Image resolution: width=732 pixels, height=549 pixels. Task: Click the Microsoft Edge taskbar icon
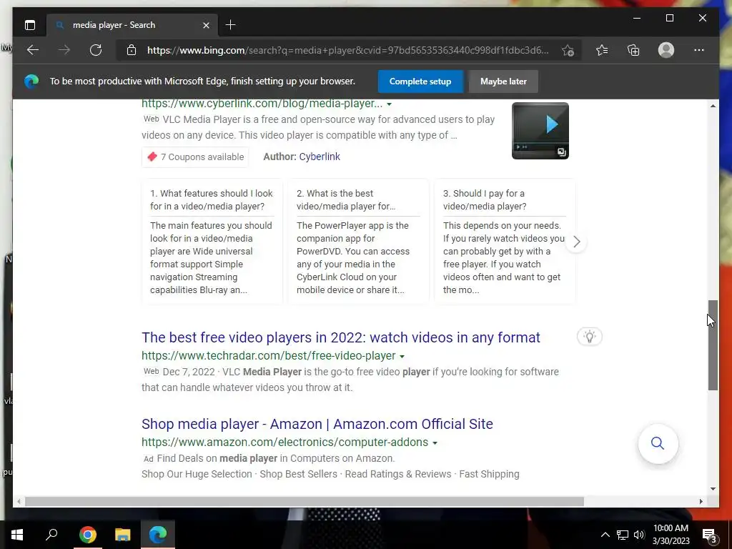pyautogui.click(x=158, y=535)
